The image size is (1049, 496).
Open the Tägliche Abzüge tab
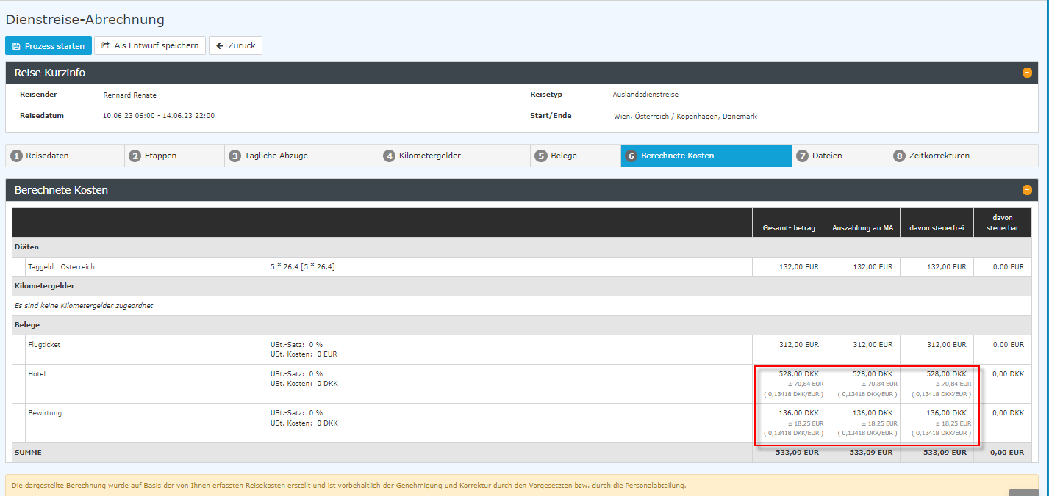tap(301, 156)
